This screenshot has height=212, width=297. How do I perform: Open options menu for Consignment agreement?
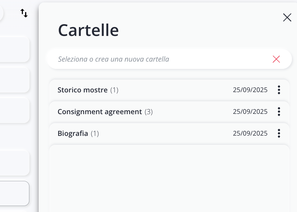(x=279, y=112)
